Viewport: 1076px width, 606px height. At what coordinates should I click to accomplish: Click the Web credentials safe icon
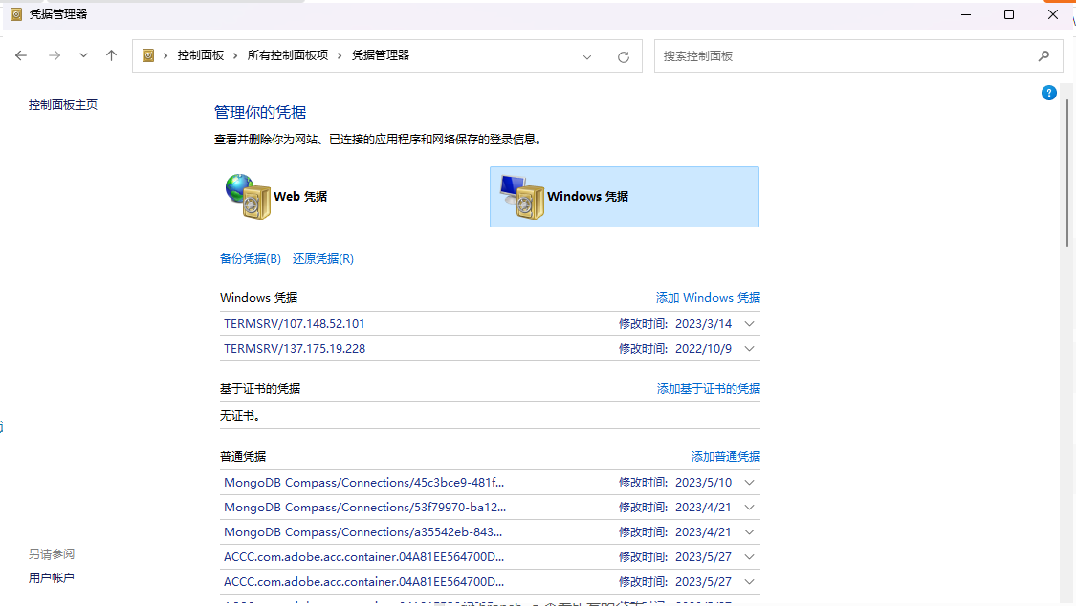point(248,197)
